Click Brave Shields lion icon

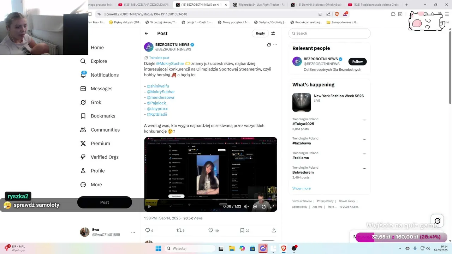[x=337, y=14]
